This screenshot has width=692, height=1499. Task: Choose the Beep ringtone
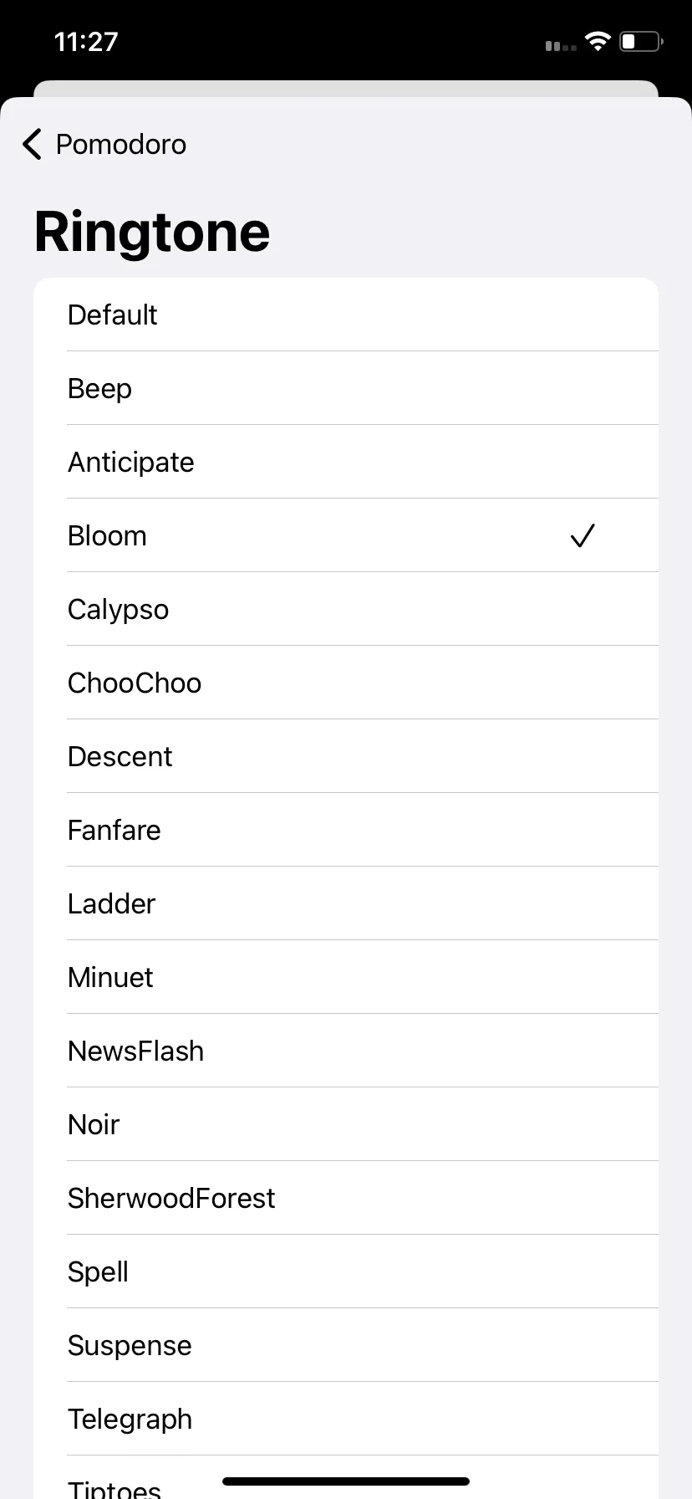346,388
